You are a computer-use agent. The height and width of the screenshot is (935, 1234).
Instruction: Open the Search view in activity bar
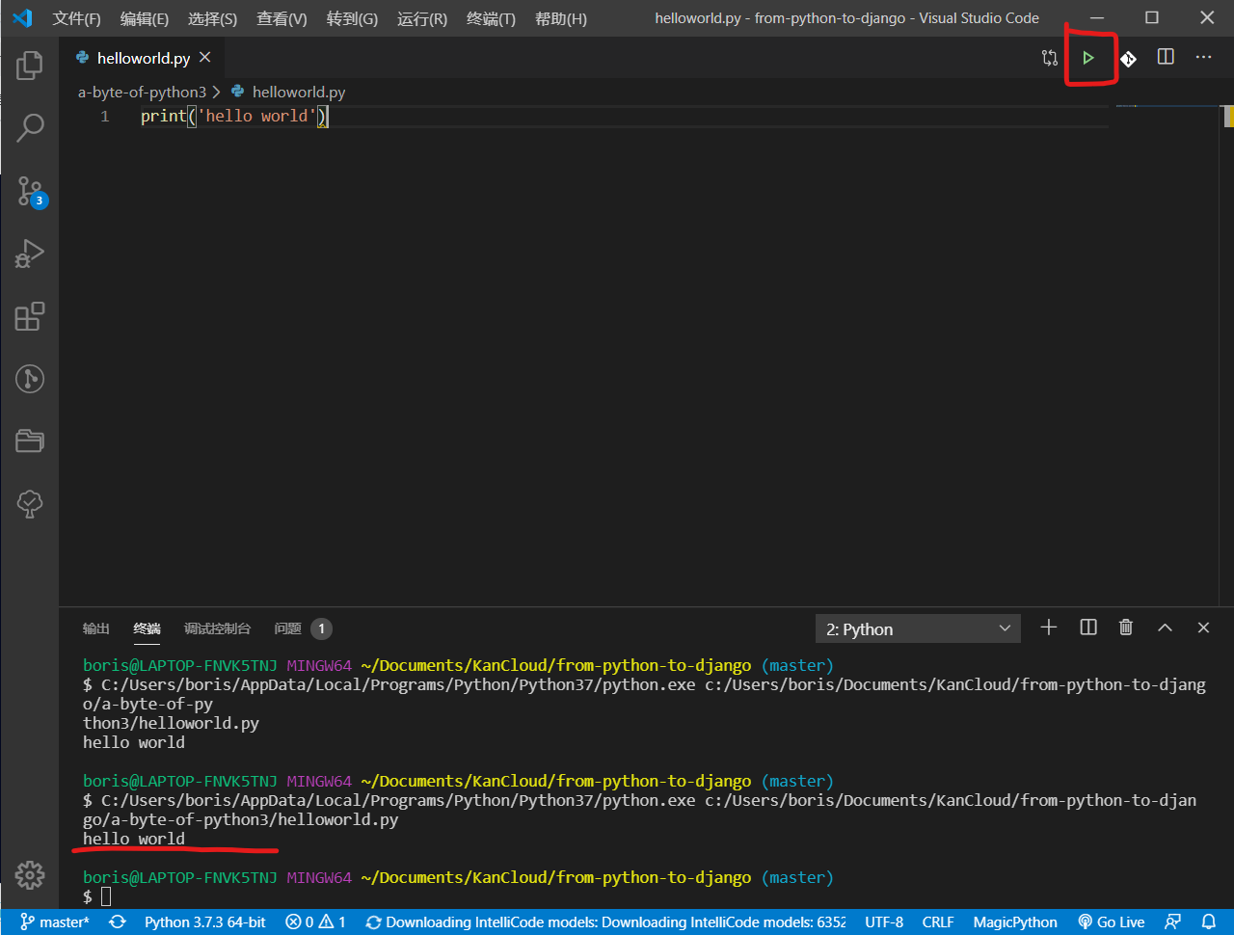(x=30, y=127)
